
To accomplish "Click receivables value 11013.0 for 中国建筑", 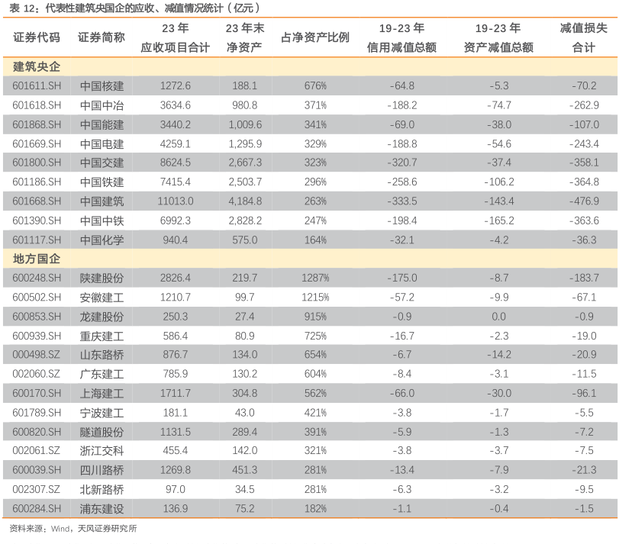I will [176, 201].
